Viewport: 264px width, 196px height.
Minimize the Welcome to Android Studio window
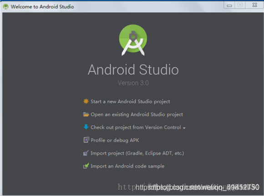coord(229,5)
